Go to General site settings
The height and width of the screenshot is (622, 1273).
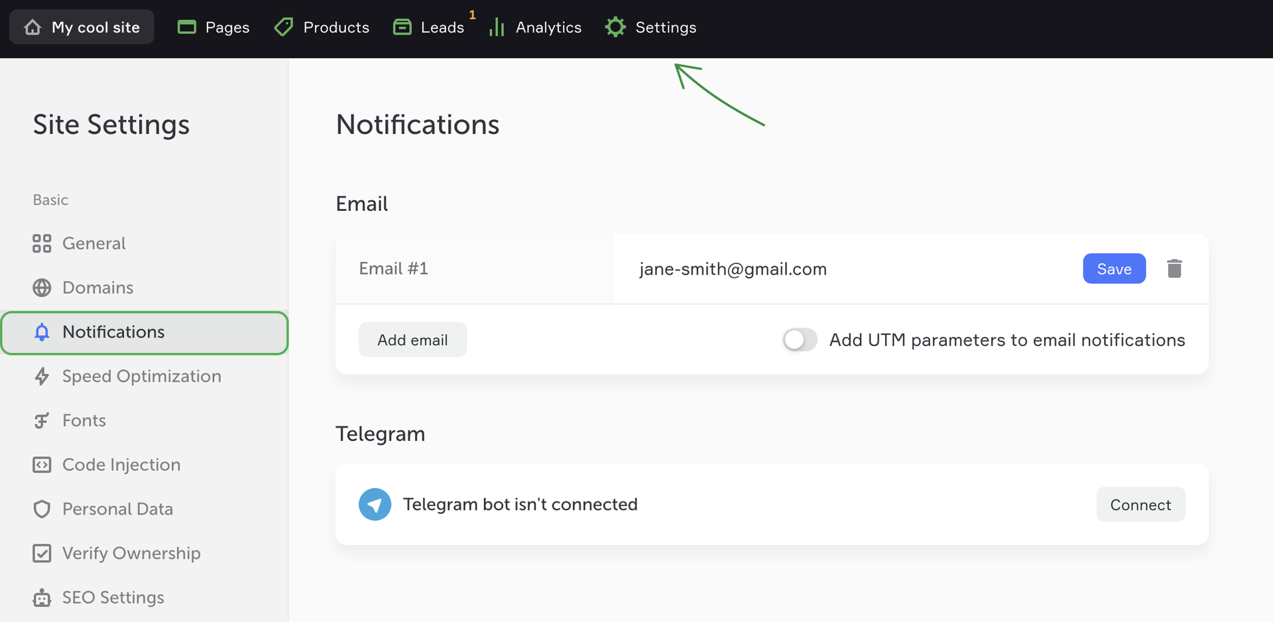pyautogui.click(x=93, y=243)
